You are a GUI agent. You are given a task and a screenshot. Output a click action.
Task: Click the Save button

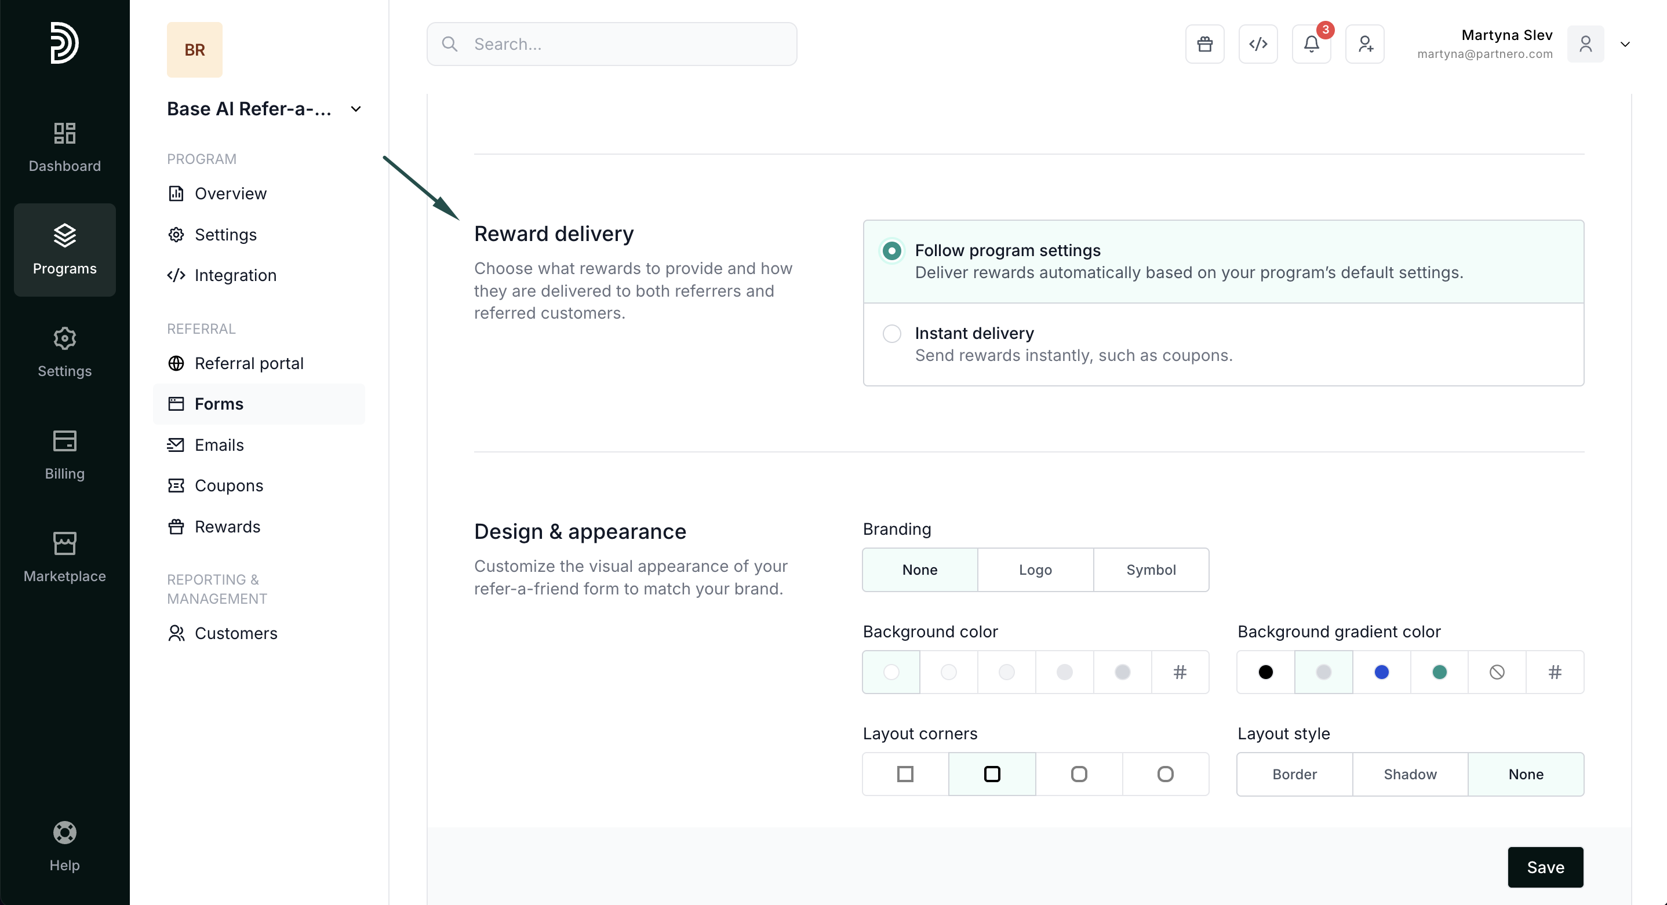point(1545,867)
